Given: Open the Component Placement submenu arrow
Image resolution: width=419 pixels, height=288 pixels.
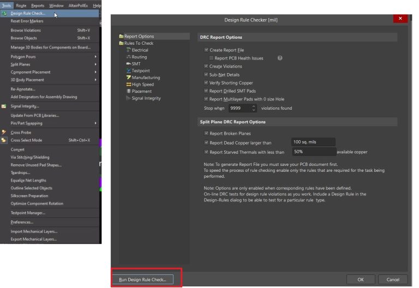Looking at the screenshot, I should coord(95,72).
